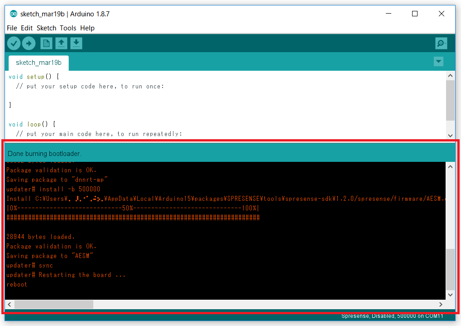Click the Verify checkmark icon
Screen dimensions: 461x326
coord(14,43)
